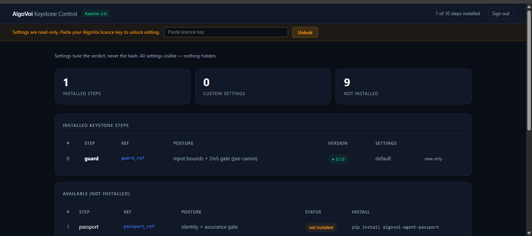The image size is (532, 236).
Task: Click the Installed Steps count card
Action: [122, 87]
